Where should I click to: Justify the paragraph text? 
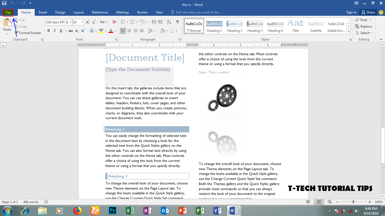141,31
